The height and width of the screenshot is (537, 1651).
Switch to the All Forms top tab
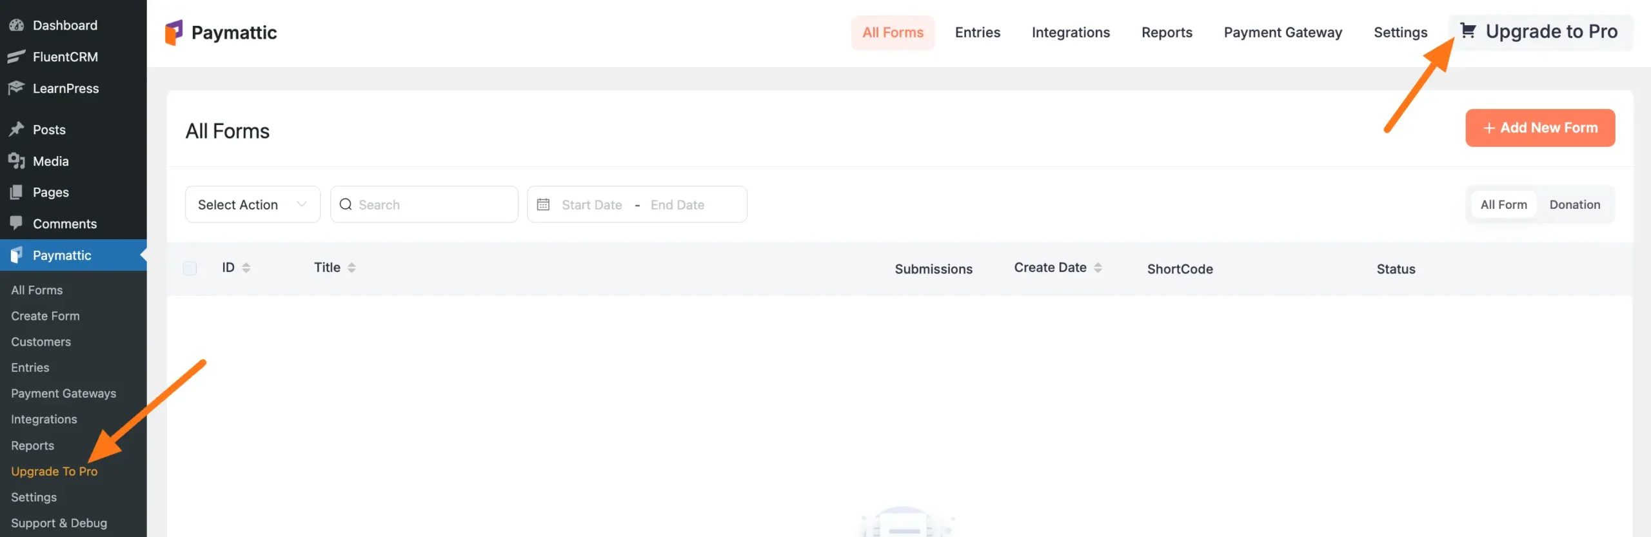coord(893,32)
